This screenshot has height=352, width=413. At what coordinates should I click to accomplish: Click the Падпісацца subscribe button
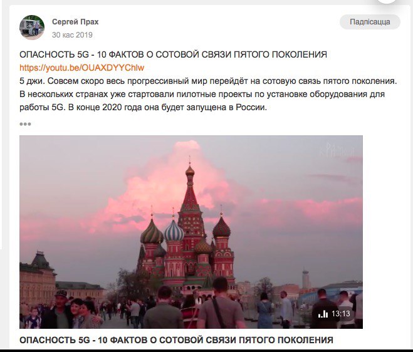pyautogui.click(x=370, y=22)
